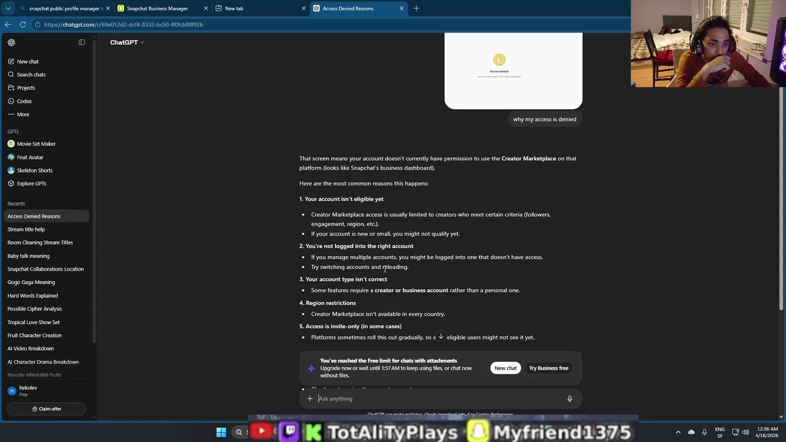The height and width of the screenshot is (442, 786).
Task: Click the Claim offer button
Action: click(47, 409)
